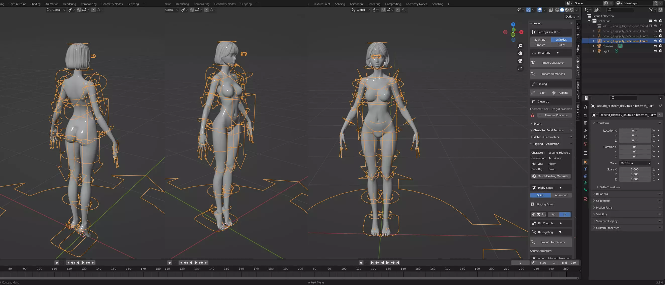The height and width of the screenshot is (285, 665).
Task: Click reset pose arrow icon beside FK
Action: [x=544, y=215]
